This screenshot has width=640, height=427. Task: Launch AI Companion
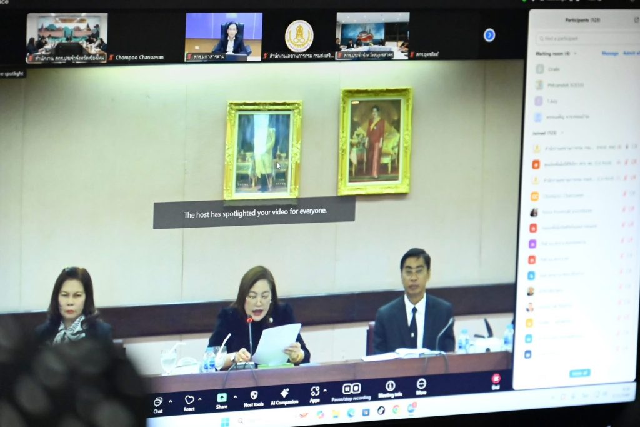tap(284, 394)
